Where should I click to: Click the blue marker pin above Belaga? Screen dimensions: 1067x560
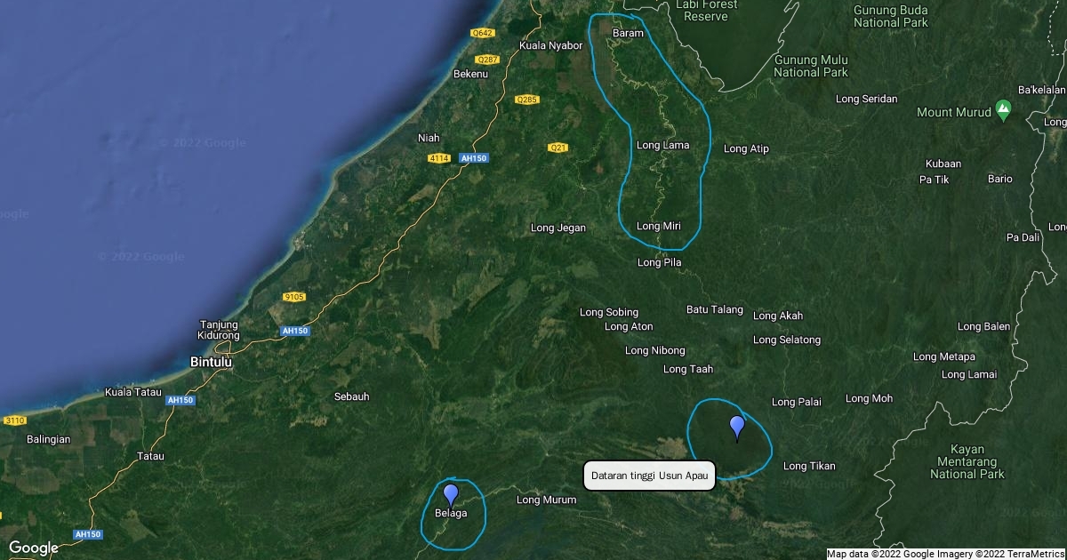pyautogui.click(x=451, y=494)
